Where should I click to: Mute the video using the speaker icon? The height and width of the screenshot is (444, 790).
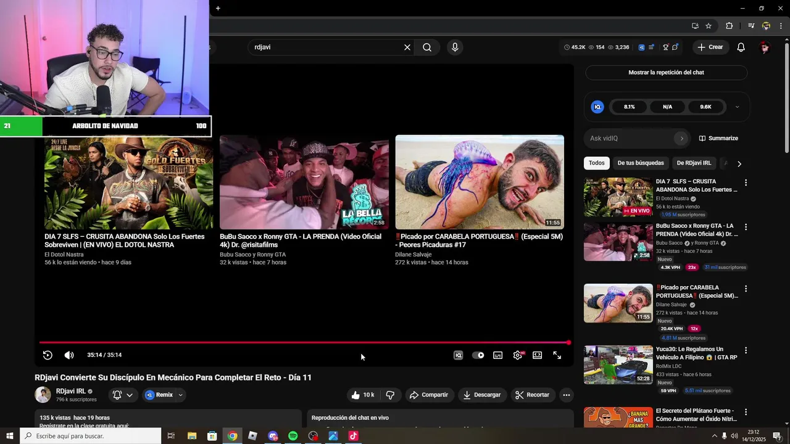coord(69,355)
